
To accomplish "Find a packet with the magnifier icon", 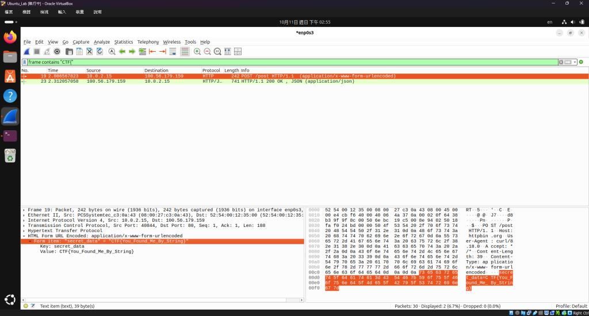I will point(112,52).
